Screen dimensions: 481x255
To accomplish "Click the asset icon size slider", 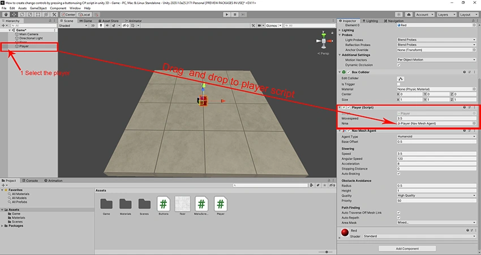I will (326, 252).
